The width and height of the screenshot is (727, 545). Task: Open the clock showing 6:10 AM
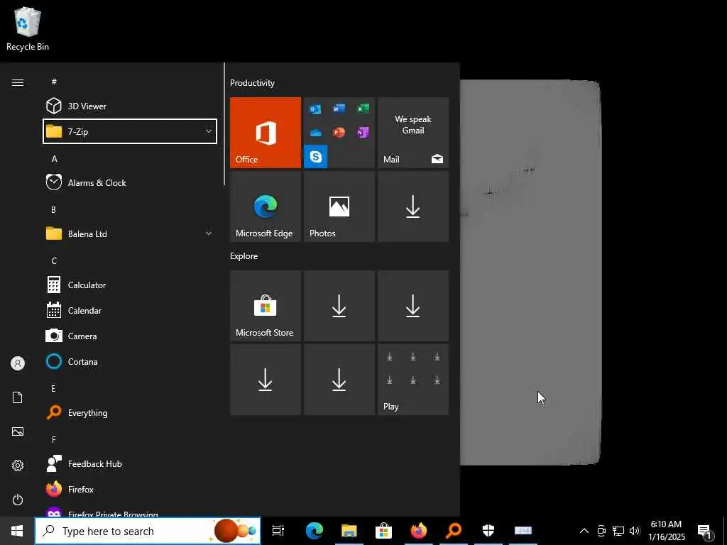(x=666, y=531)
